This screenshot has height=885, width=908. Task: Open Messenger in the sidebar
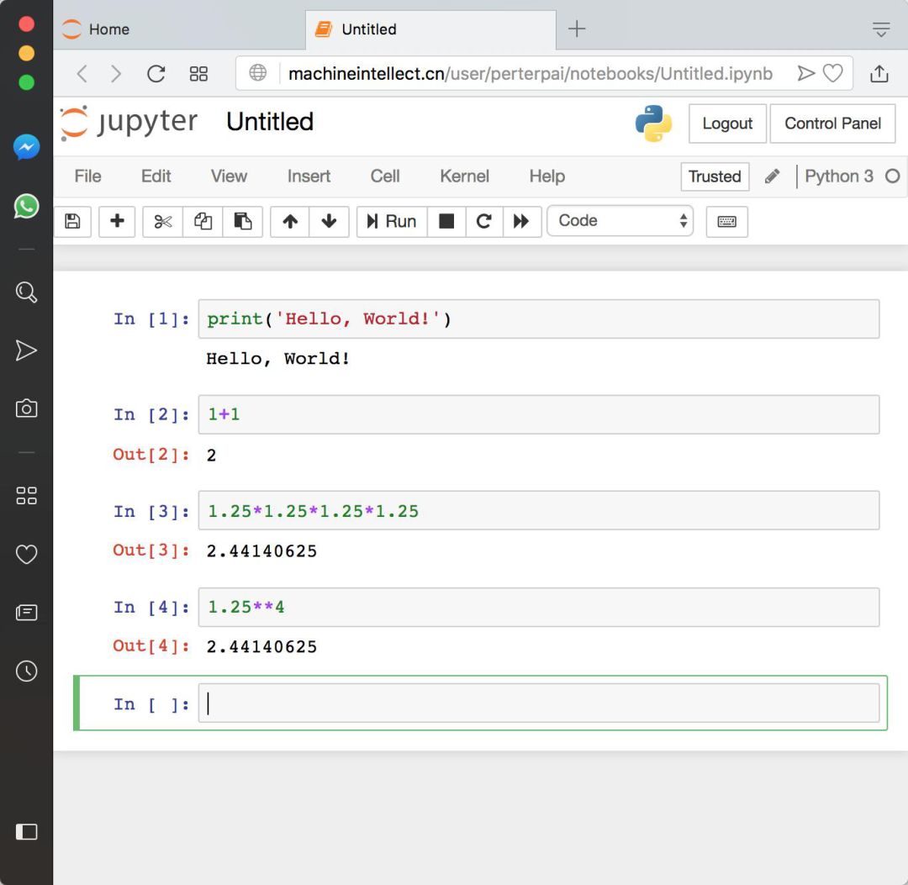[x=26, y=147]
